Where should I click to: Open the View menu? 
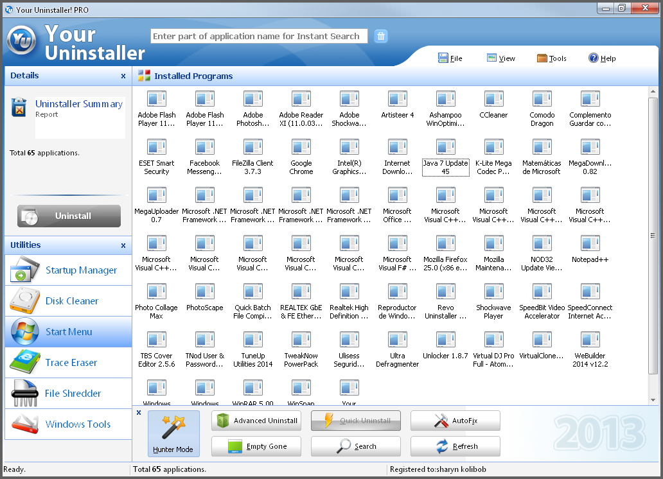tap(501, 58)
